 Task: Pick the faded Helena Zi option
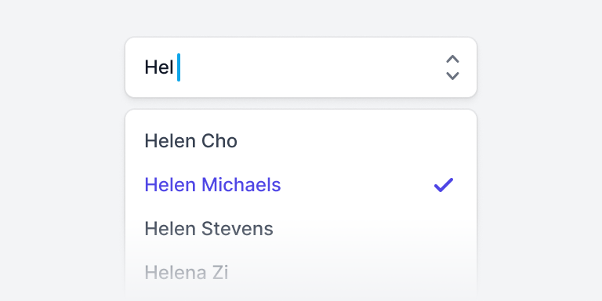tap(301, 273)
